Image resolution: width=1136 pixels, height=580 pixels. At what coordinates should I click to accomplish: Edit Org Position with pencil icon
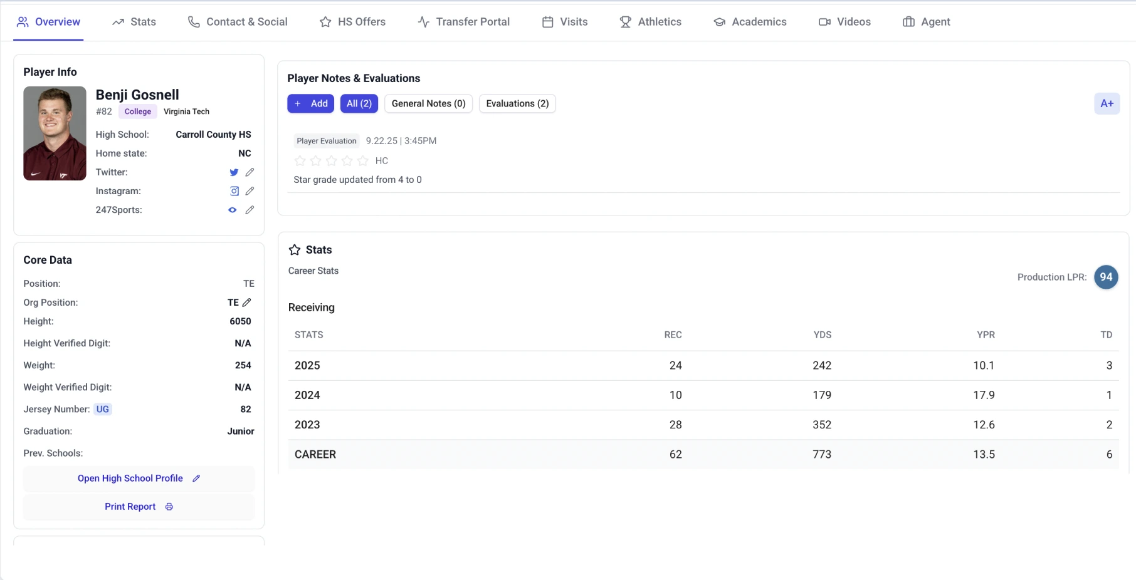247,303
